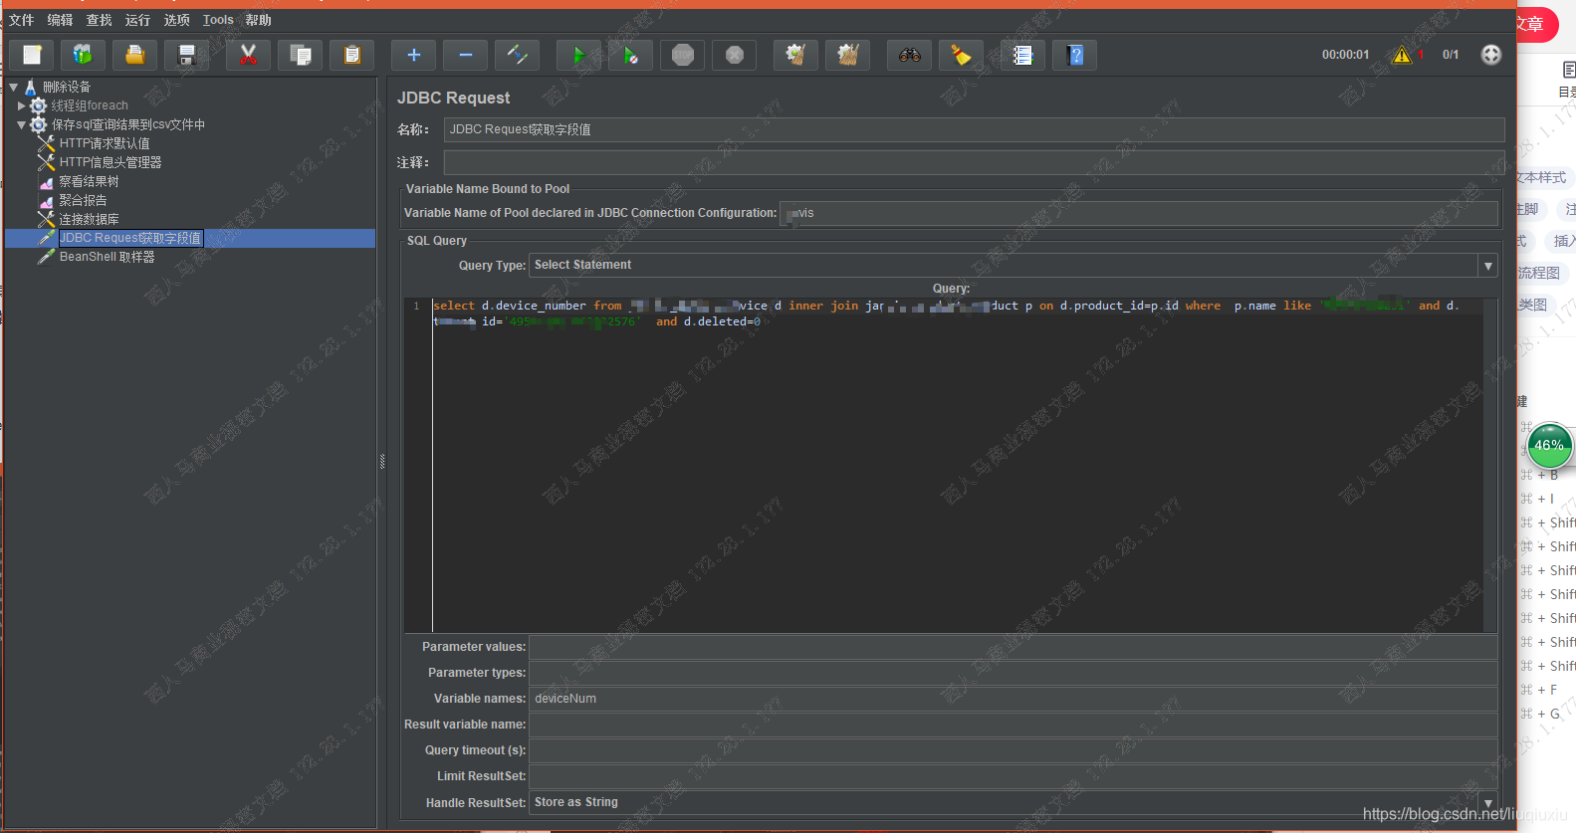
Task: Select HTTP信息头管理器 in the tree
Action: [111, 162]
